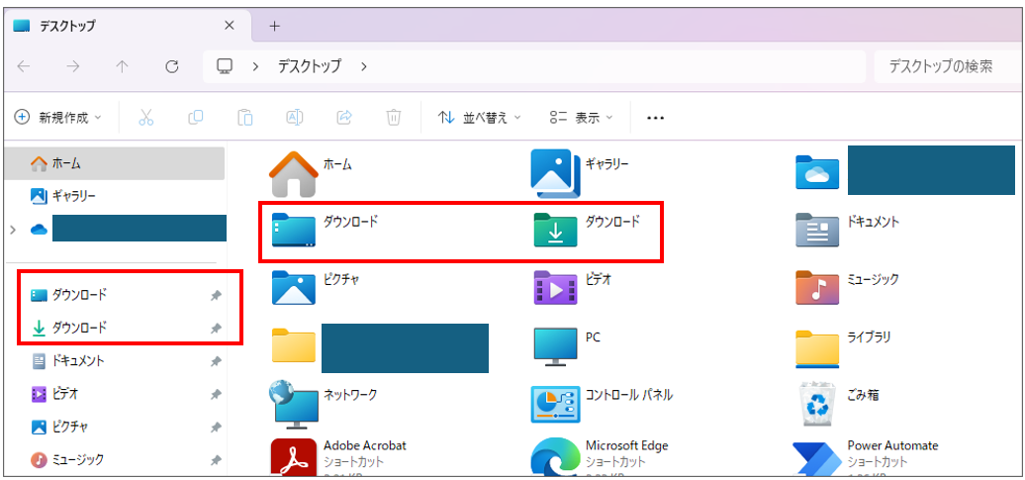Select the ミュージック folder in file pane
The width and height of the screenshot is (1025, 480).
[848, 287]
